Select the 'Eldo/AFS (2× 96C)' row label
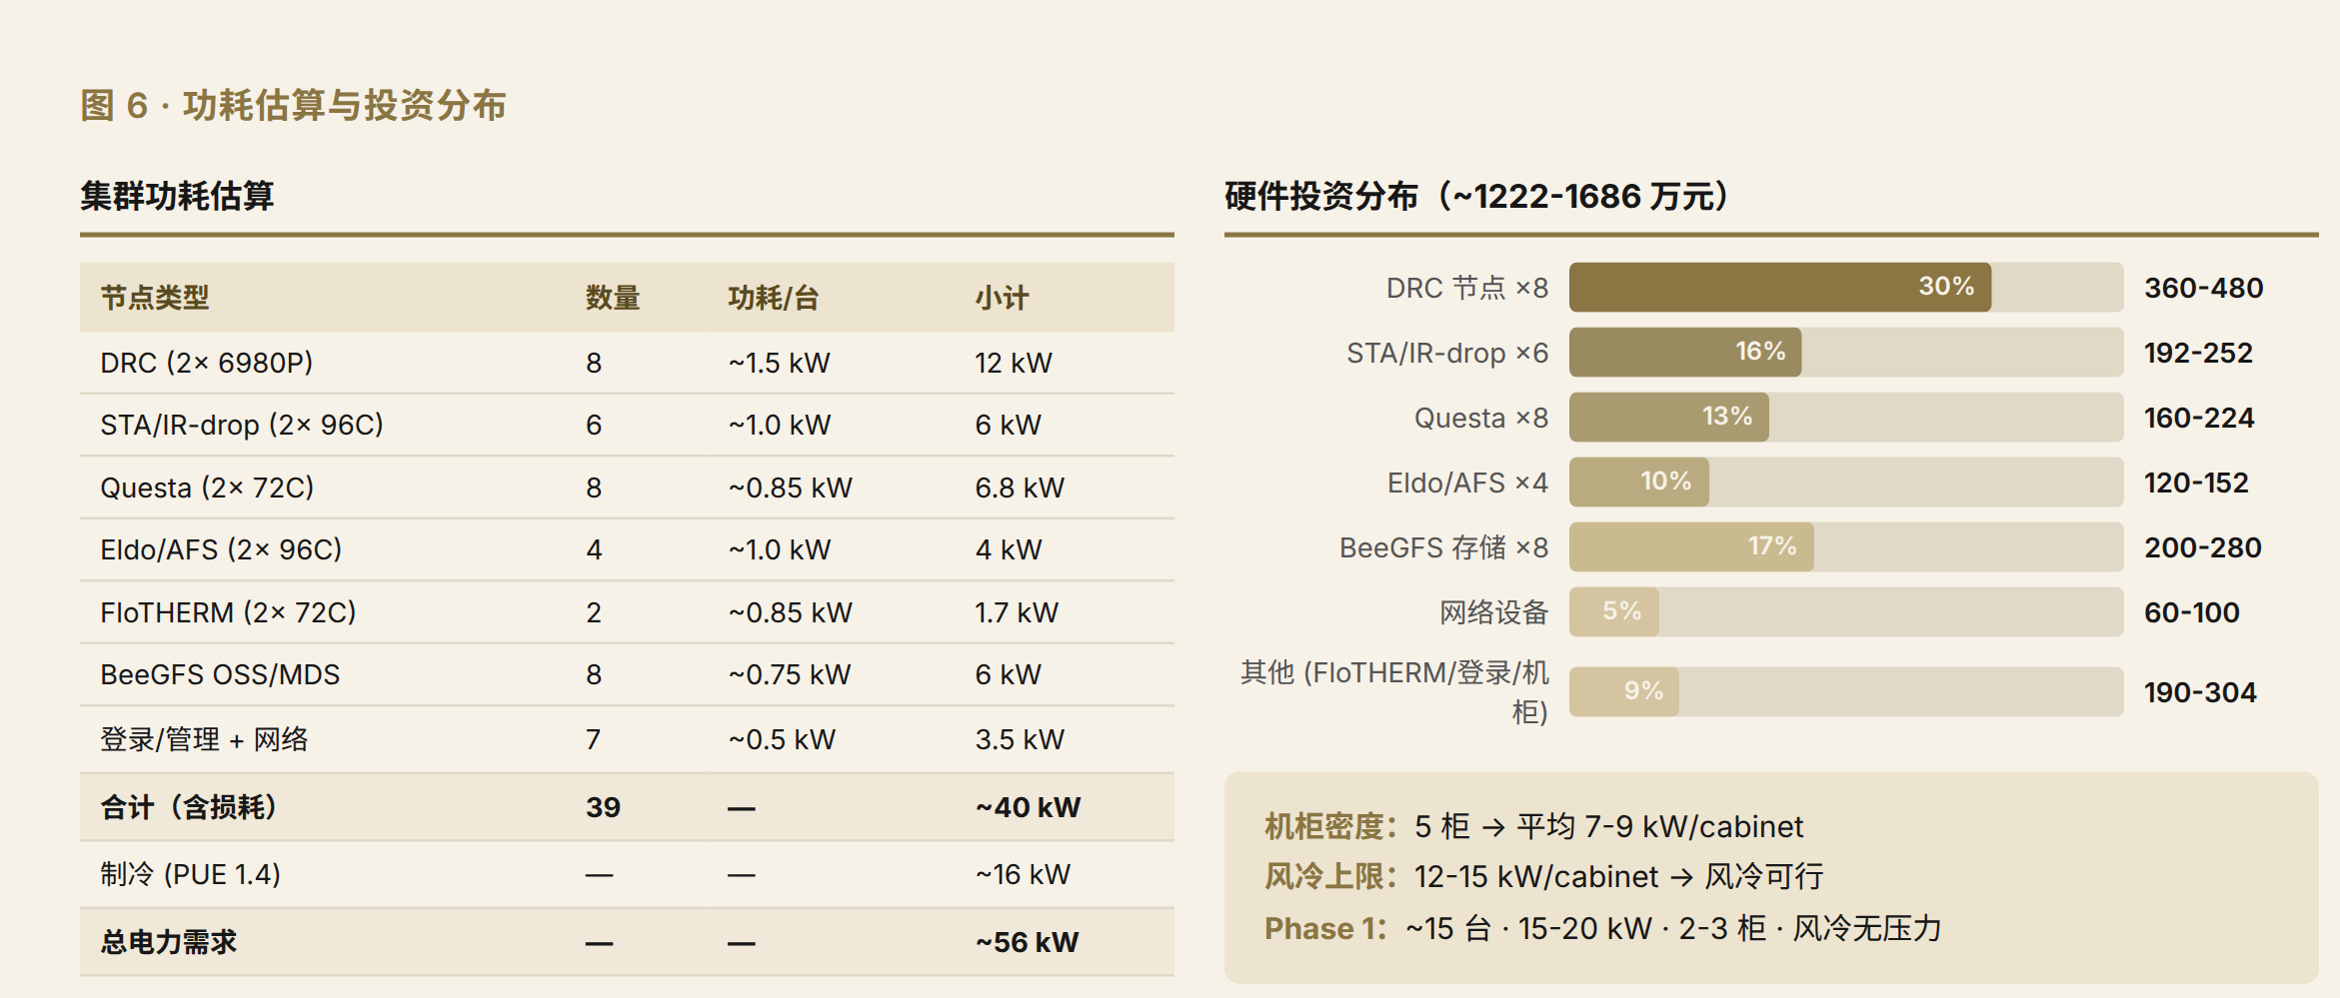Viewport: 2340px width, 998px height. coord(221,549)
